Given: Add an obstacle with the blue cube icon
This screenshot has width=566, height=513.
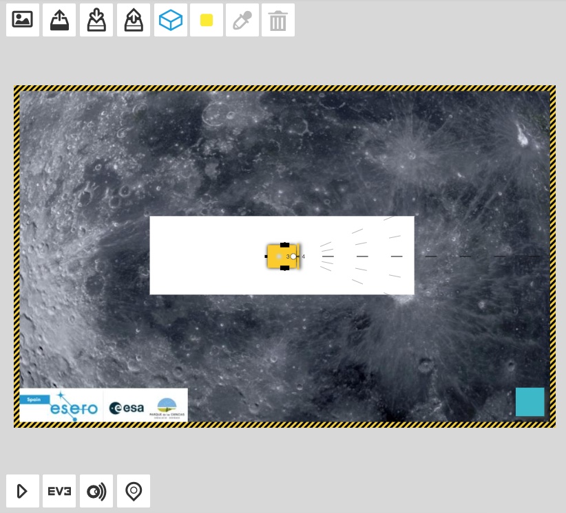Looking at the screenshot, I should coord(170,20).
